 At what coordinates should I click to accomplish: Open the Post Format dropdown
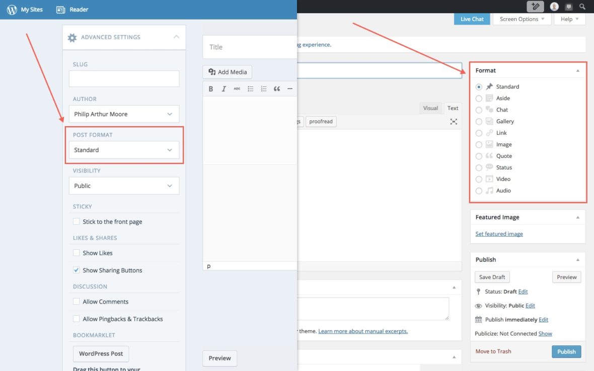[x=124, y=150]
